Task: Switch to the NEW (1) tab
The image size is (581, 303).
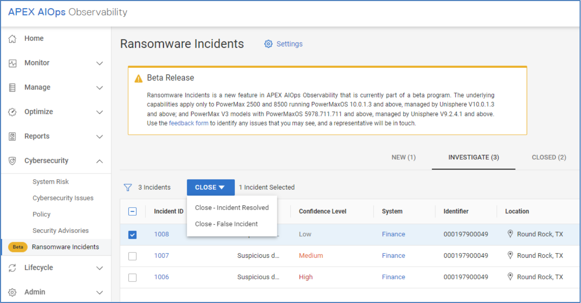Action: [403, 157]
